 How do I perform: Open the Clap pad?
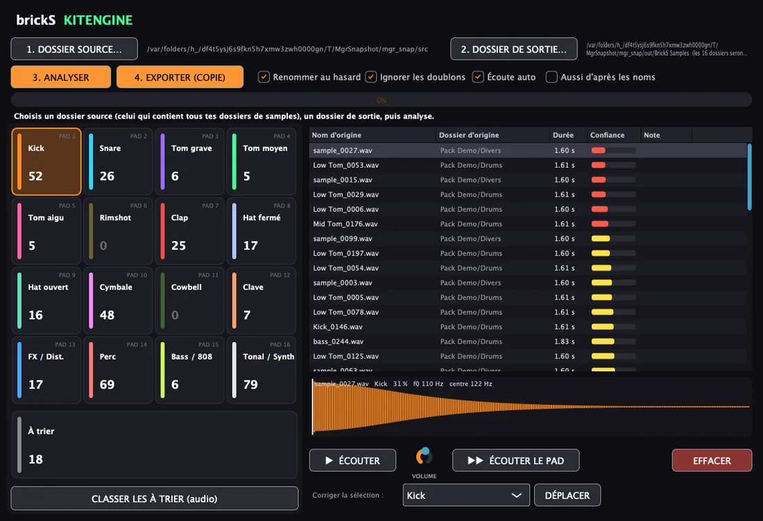[x=190, y=231]
